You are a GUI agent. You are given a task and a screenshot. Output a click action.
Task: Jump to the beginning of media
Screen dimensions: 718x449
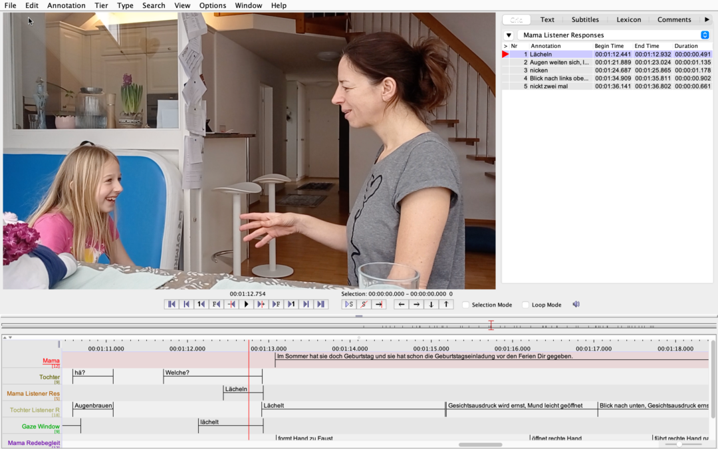(172, 304)
